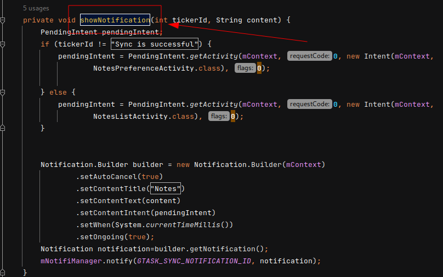Click the "String content" parameter
This screenshot has width=443, height=277.
pyautogui.click(x=247, y=20)
